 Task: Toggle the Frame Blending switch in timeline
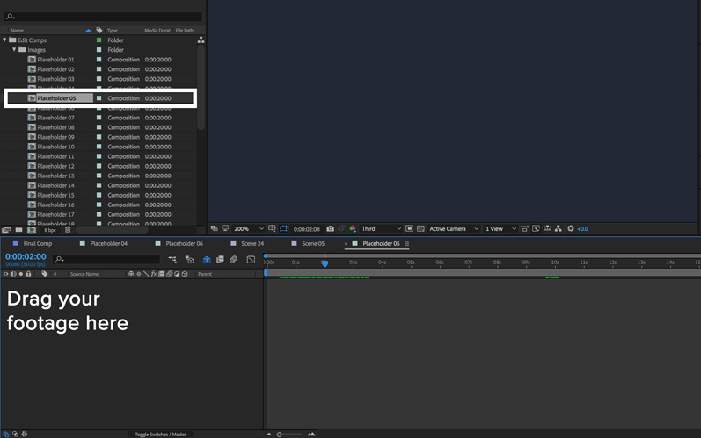[220, 260]
